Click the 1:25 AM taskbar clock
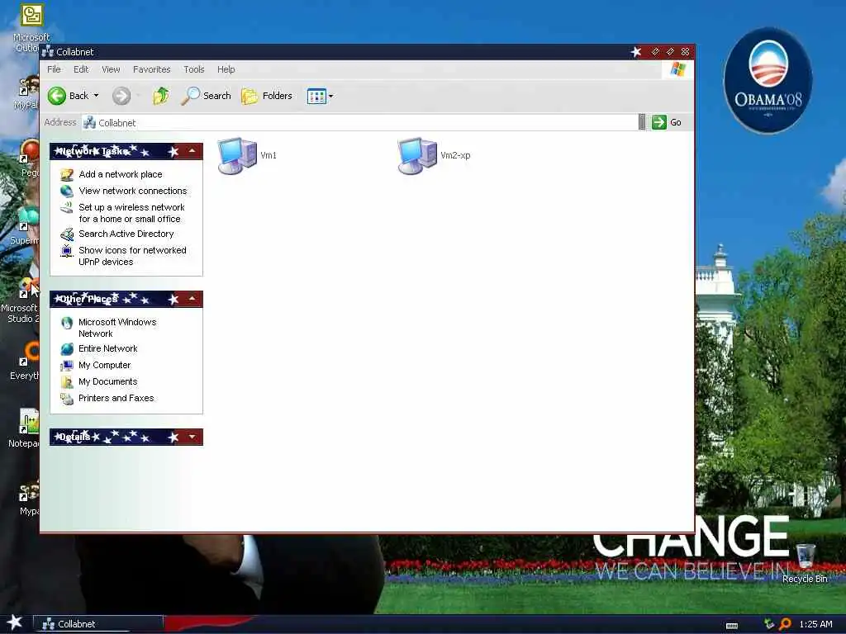 pos(815,624)
